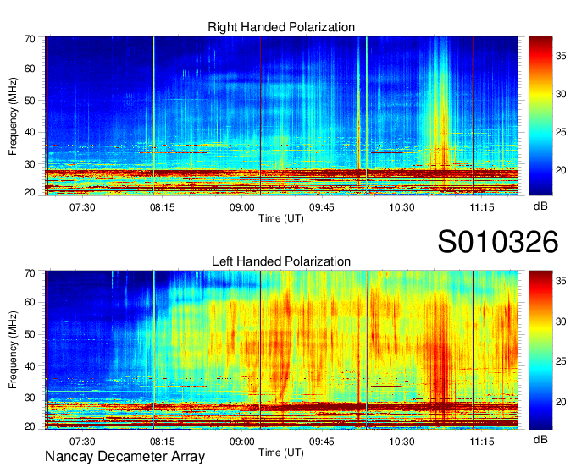
Task: Click the 70 MHz tick of the Left Handed plot
Action: tap(30, 273)
